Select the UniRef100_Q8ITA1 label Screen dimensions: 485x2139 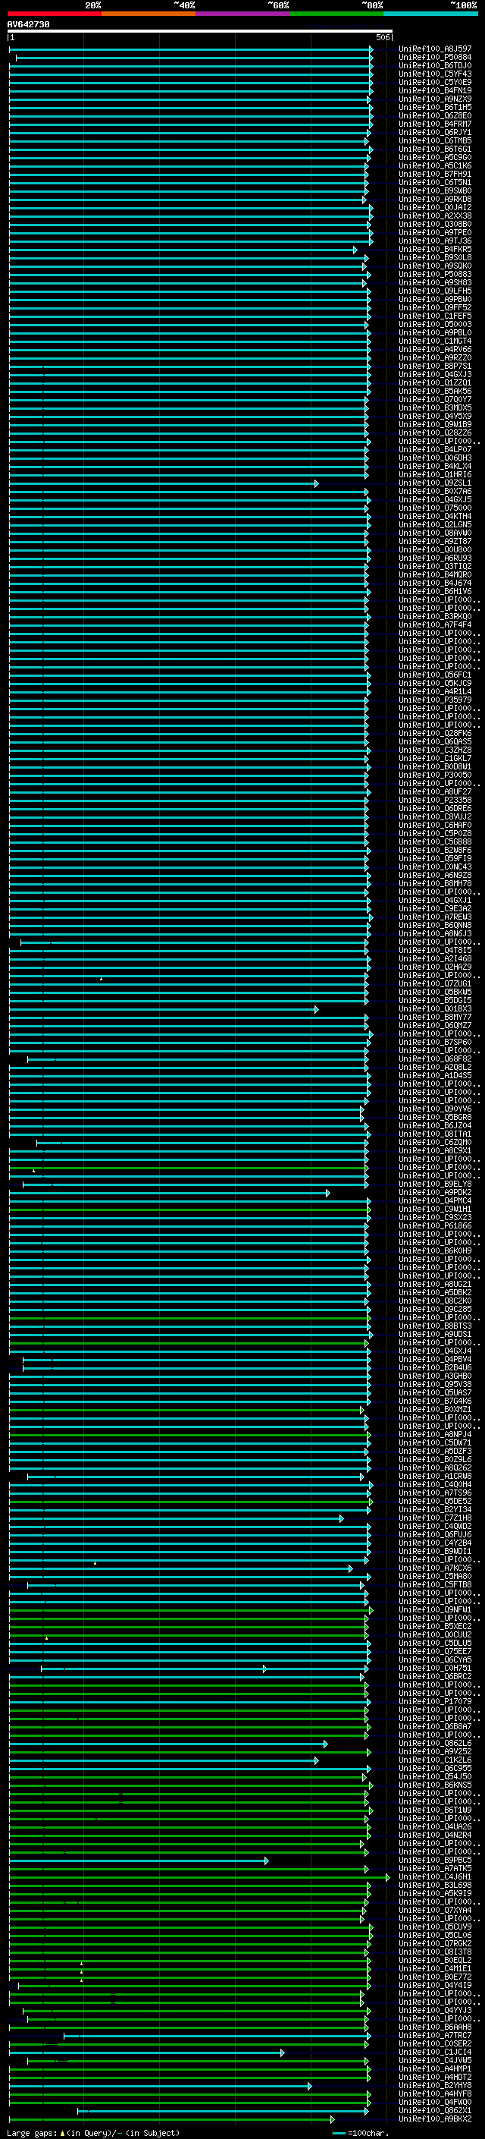tap(435, 1134)
